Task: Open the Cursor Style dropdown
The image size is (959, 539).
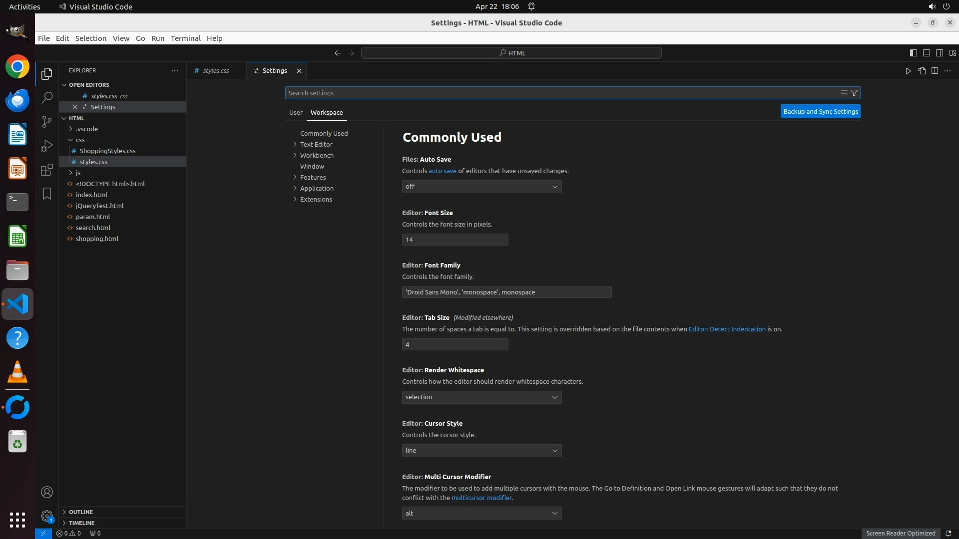Action: coord(481,451)
